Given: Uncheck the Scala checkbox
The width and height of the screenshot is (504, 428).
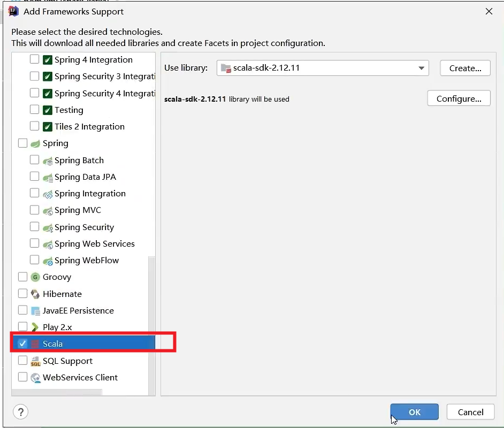Looking at the screenshot, I should coord(22,343).
